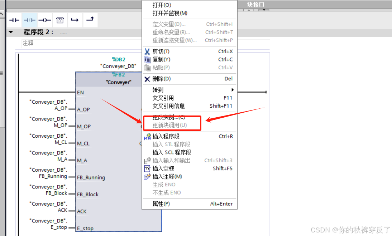Click the icon next to 插入程序段
Screen dimensions: 392x236
tap(147, 136)
